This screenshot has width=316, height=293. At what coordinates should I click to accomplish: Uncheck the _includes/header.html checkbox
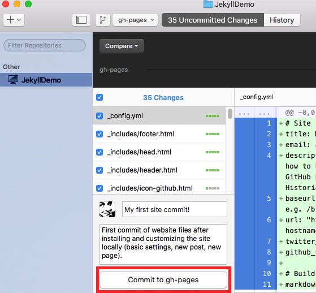[x=99, y=170]
